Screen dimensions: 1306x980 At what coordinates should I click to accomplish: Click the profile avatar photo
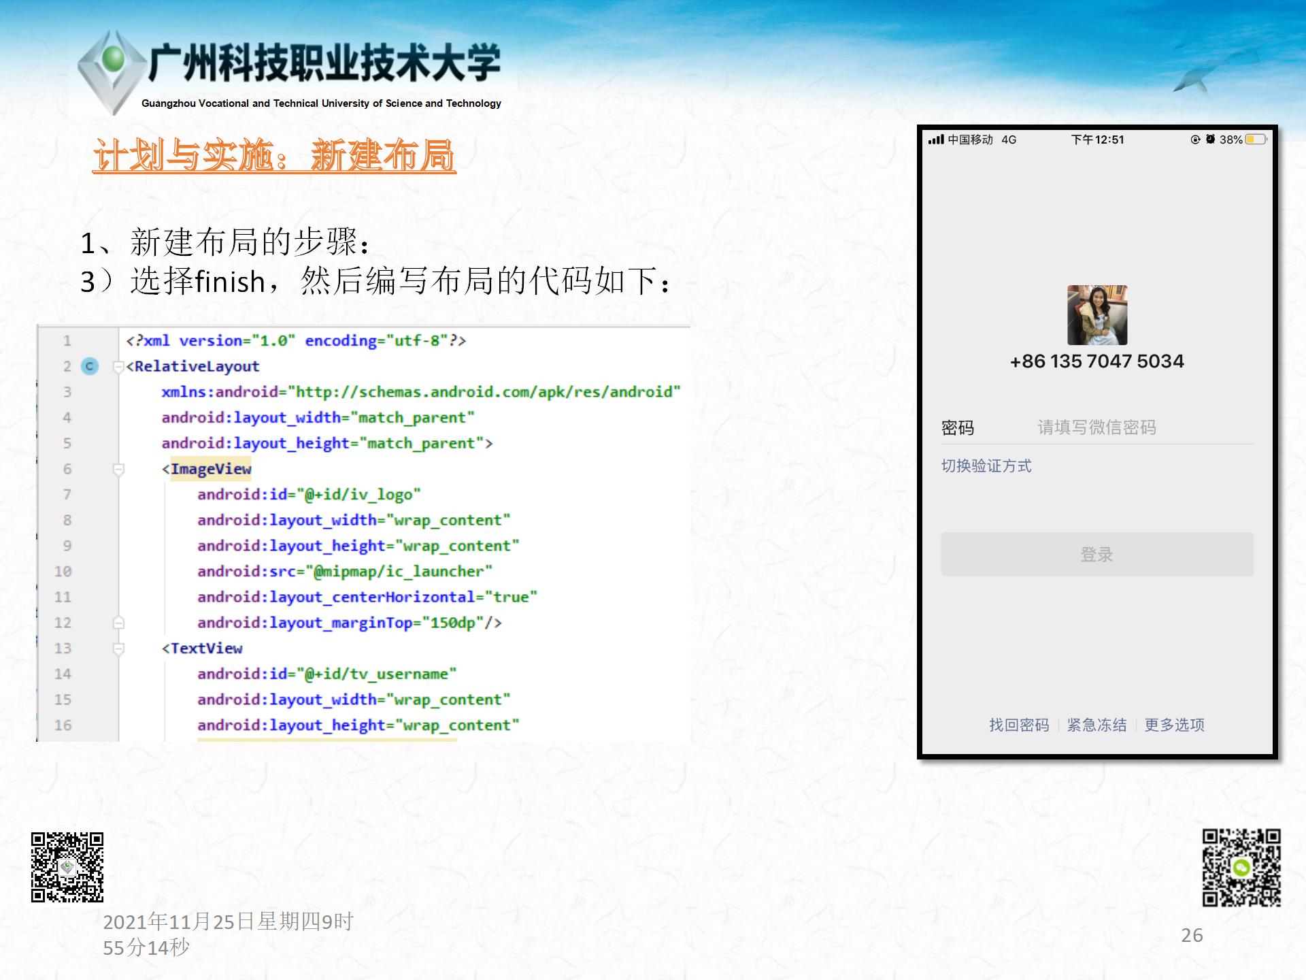(1097, 315)
